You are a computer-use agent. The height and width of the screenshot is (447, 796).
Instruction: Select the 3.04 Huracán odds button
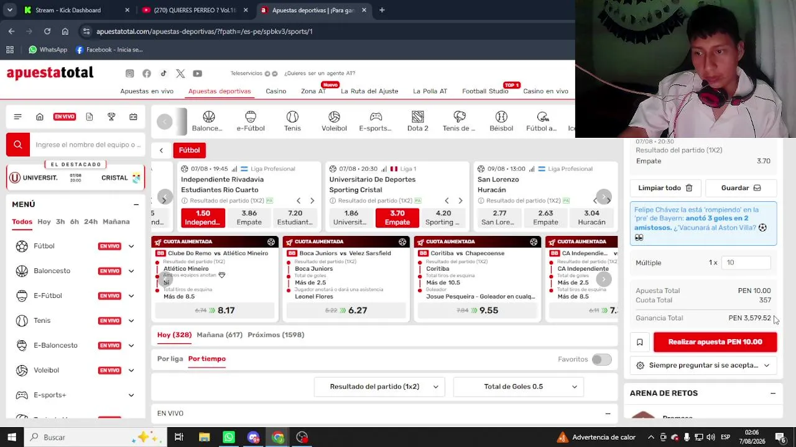[591, 218]
